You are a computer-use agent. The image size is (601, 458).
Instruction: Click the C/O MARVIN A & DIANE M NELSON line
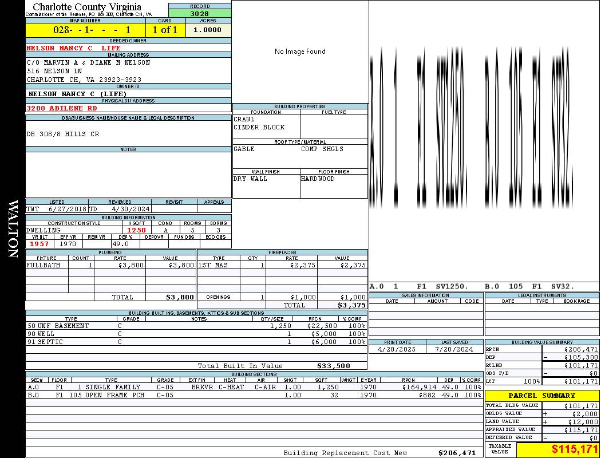click(x=89, y=62)
